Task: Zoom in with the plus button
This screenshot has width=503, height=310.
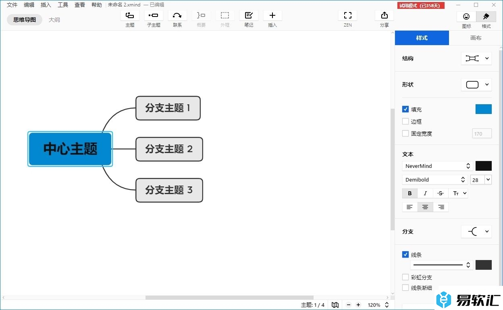Action: tap(358, 305)
